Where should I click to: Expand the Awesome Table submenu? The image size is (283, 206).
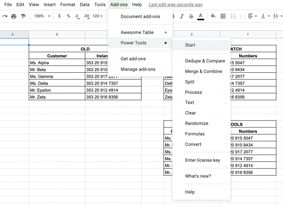138,32
